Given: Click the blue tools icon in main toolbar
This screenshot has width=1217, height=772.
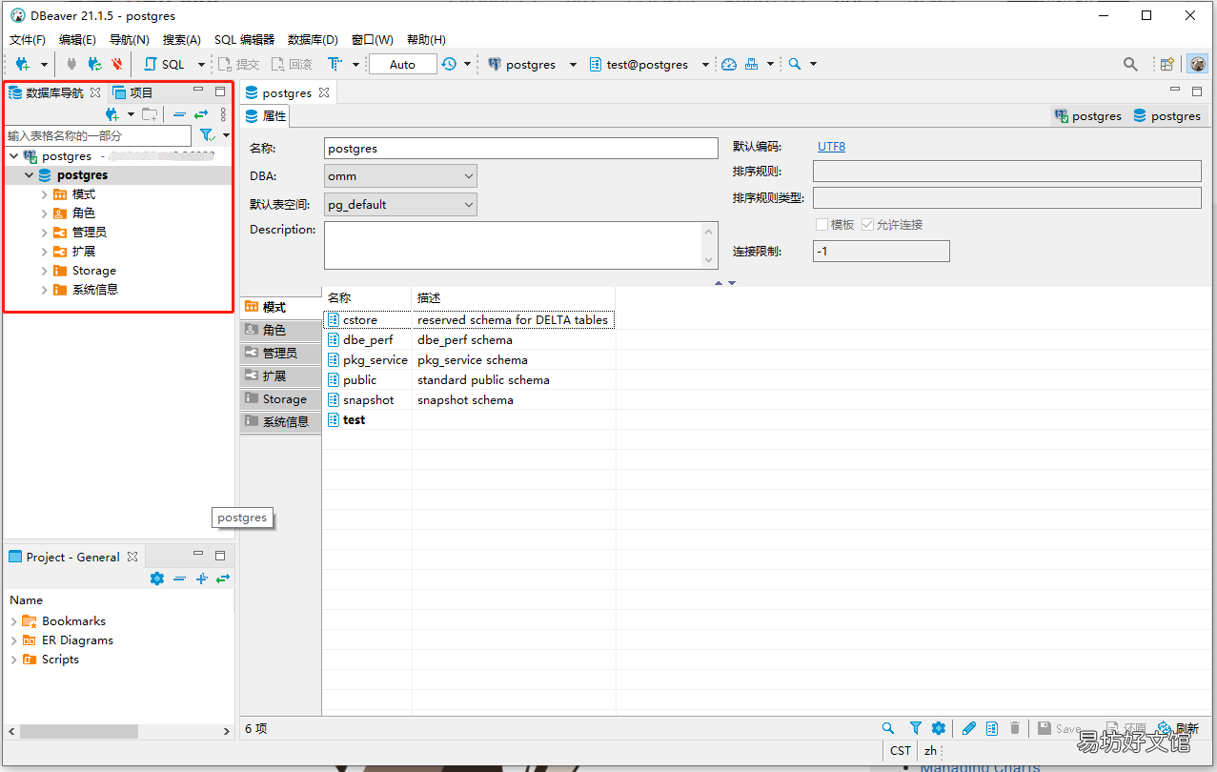Looking at the screenshot, I should click(x=752, y=64).
